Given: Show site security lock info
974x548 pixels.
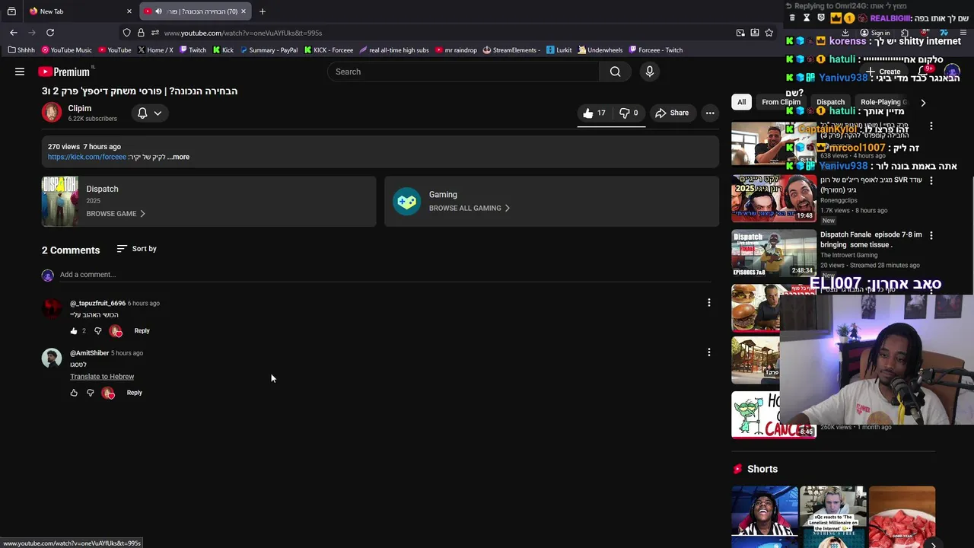Looking at the screenshot, I should [x=141, y=33].
